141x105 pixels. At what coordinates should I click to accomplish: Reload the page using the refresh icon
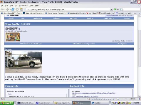pos(13,9)
